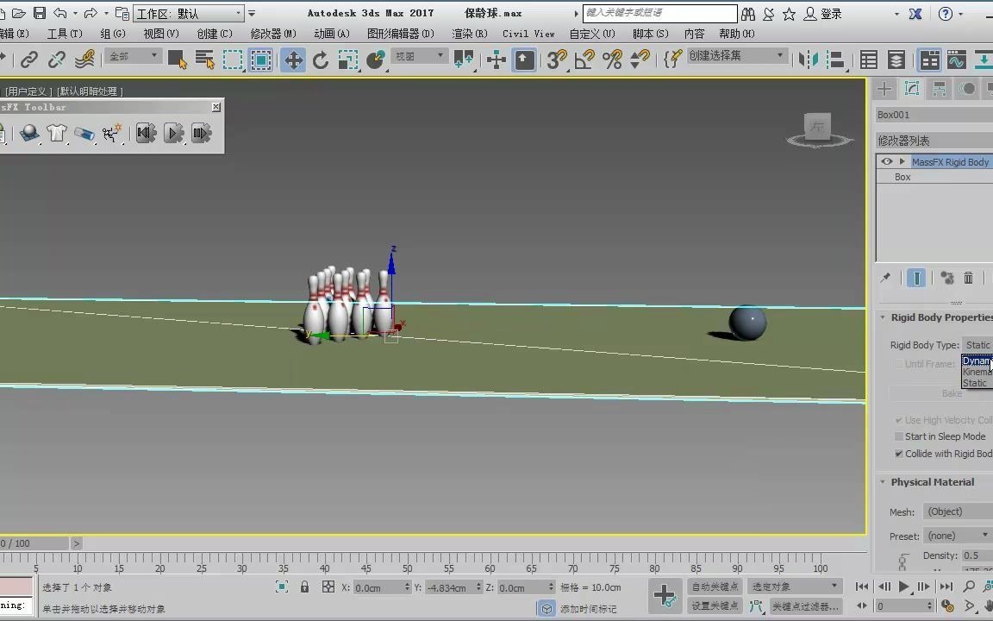
Task: Reset the MassFX simulation to start
Action: 146,133
